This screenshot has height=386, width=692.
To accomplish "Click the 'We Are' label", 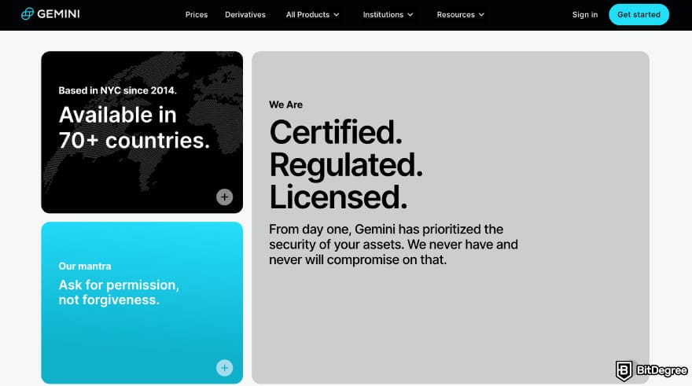I will click(x=285, y=105).
